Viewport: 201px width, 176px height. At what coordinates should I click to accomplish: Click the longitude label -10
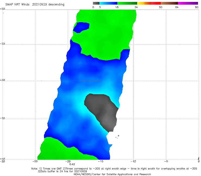133,161
